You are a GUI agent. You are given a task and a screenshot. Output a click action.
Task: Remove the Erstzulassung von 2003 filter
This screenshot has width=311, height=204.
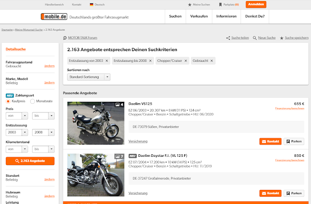coord(107,61)
